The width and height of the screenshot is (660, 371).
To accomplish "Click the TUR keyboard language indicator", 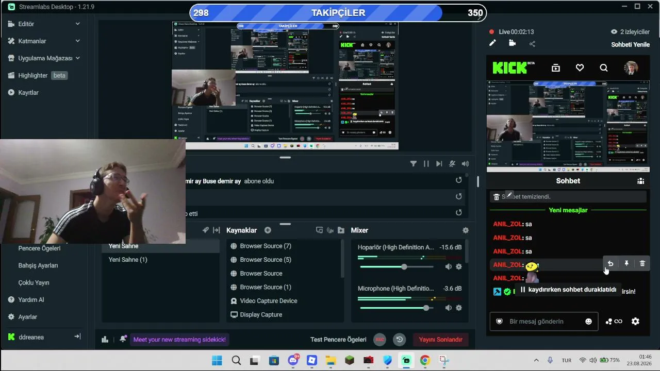I will [x=566, y=360].
